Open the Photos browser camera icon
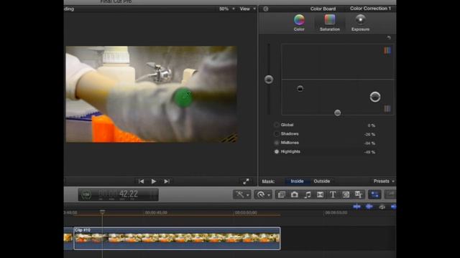The height and width of the screenshot is (258, 460). point(294,194)
